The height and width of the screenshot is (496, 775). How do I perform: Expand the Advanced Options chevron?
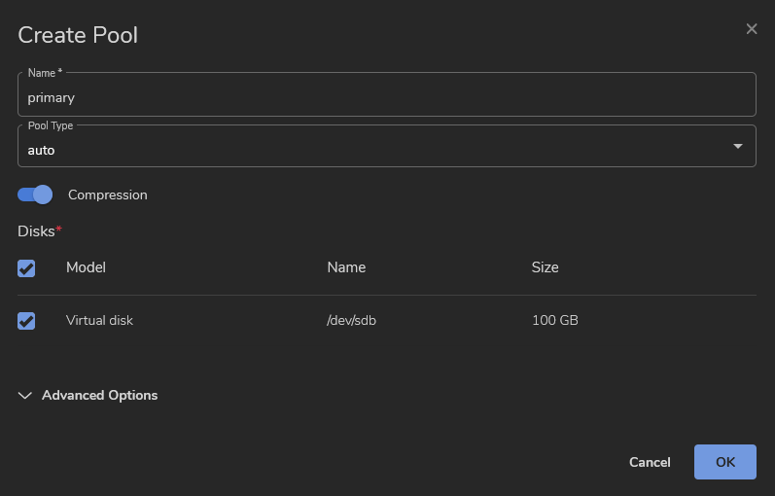click(25, 396)
